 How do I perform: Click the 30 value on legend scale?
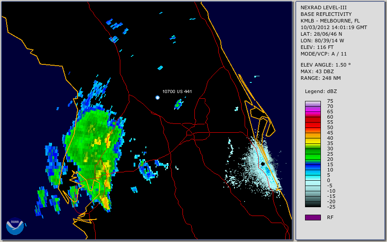coord(330,149)
